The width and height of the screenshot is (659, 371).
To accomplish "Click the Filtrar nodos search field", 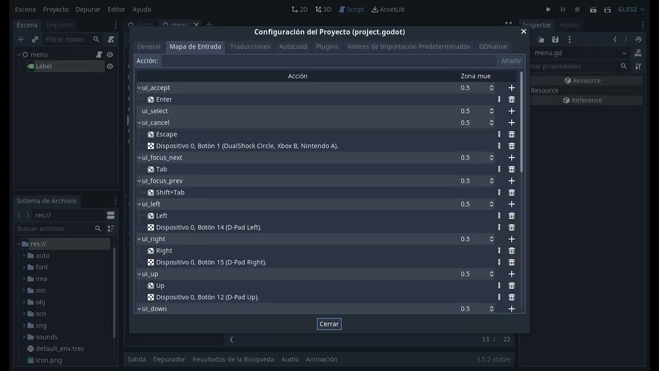I will pos(73,39).
